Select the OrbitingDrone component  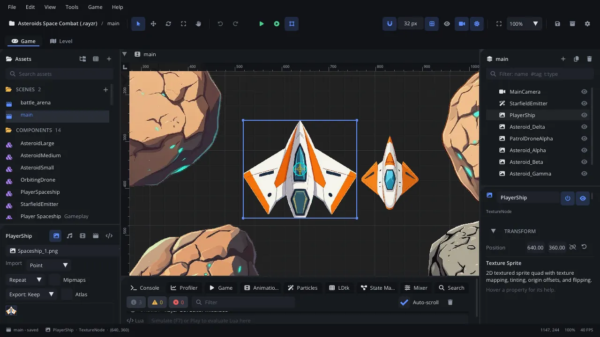tap(57, 180)
